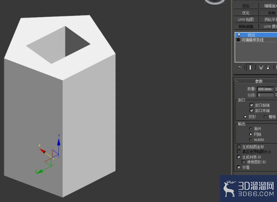Image resolution: width=277 pixels, height=202 pixels.
Task: Select the 可编辑样条线 row in the stack
Action: (x=256, y=40)
